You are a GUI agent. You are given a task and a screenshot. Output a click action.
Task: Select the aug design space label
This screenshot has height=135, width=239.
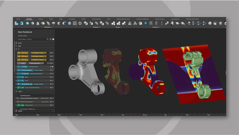click(25, 96)
